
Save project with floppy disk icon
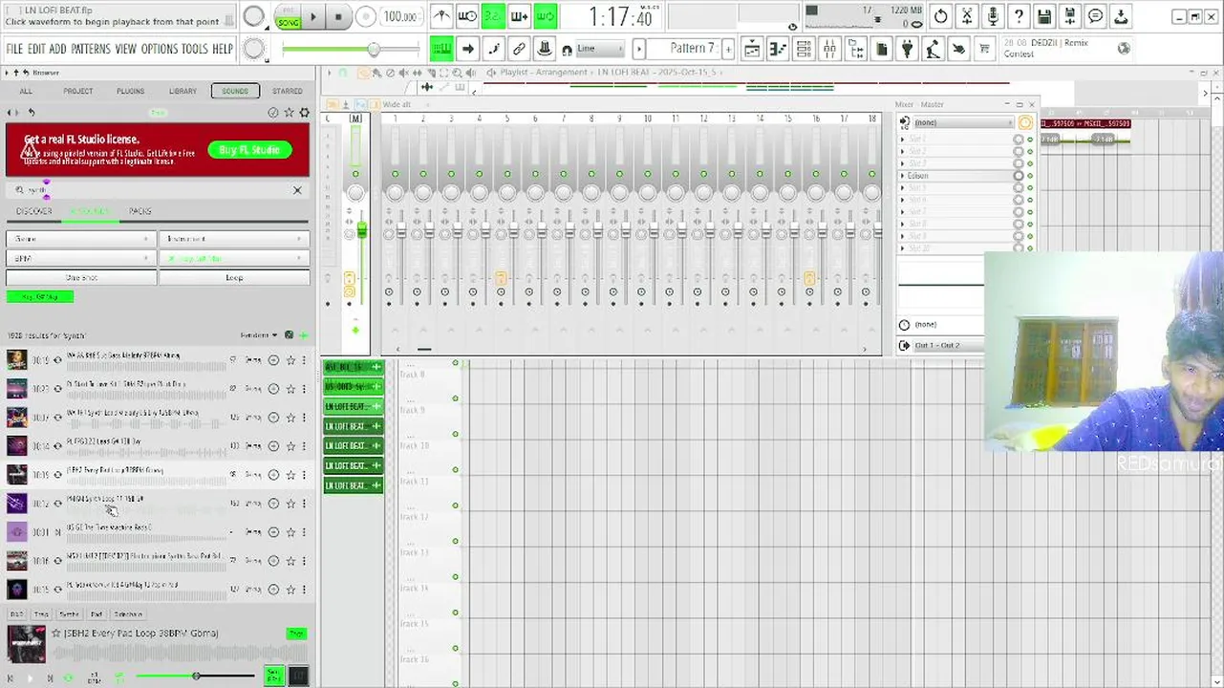[1044, 16]
